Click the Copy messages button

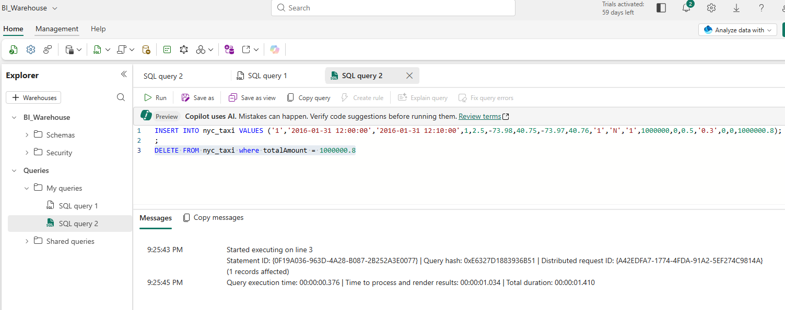(x=213, y=218)
